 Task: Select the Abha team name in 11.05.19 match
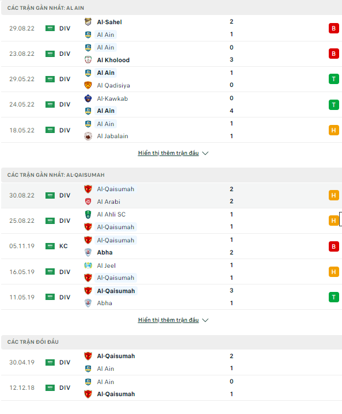coord(105,303)
